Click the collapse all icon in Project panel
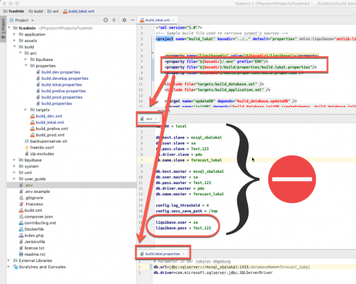This screenshot has height=284, width=356. (x=113, y=20)
